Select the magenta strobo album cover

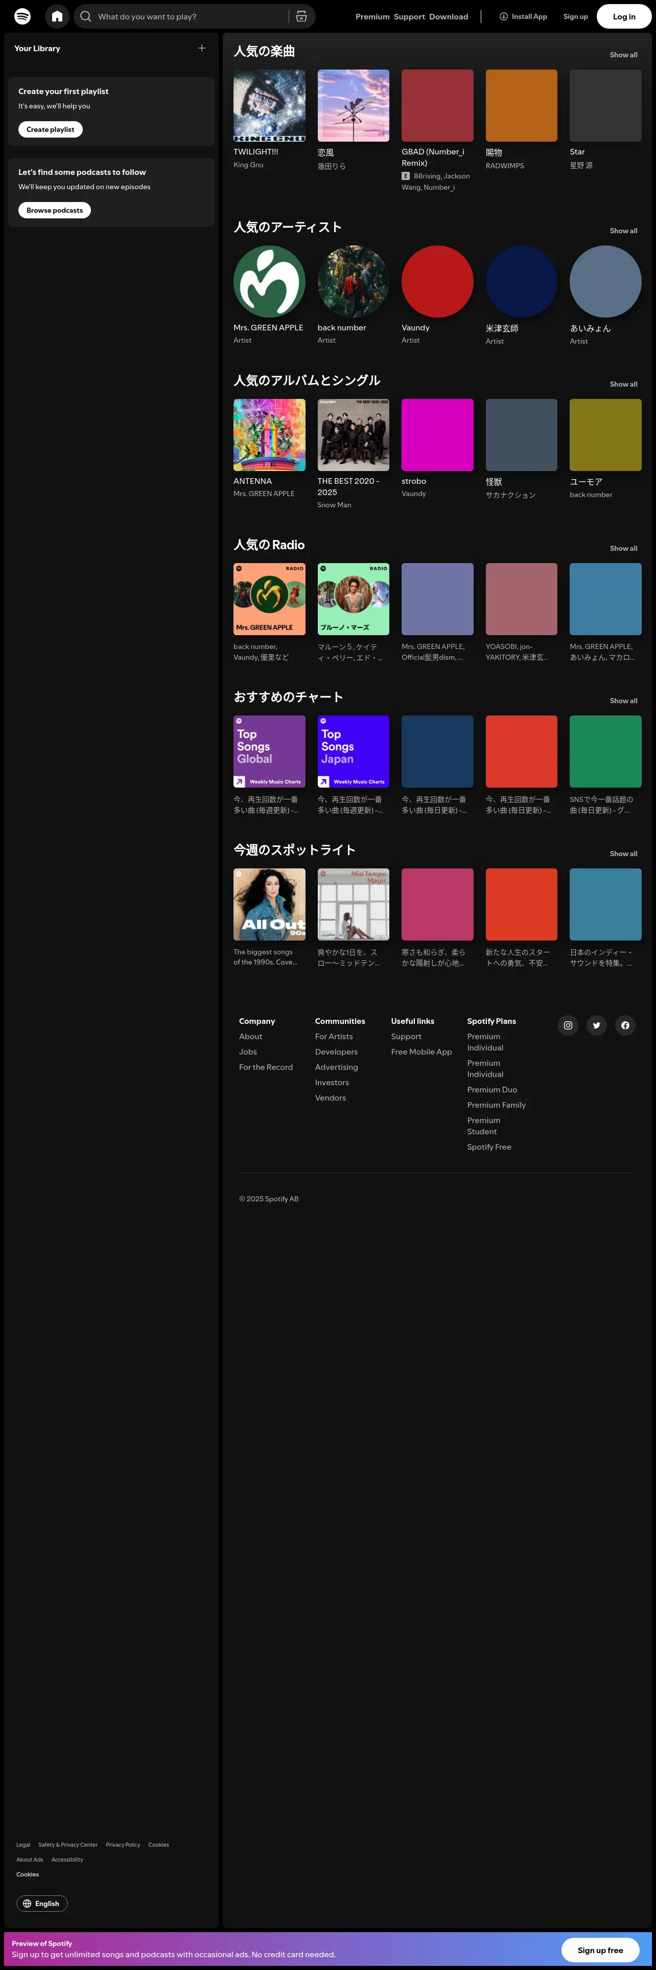pos(437,435)
